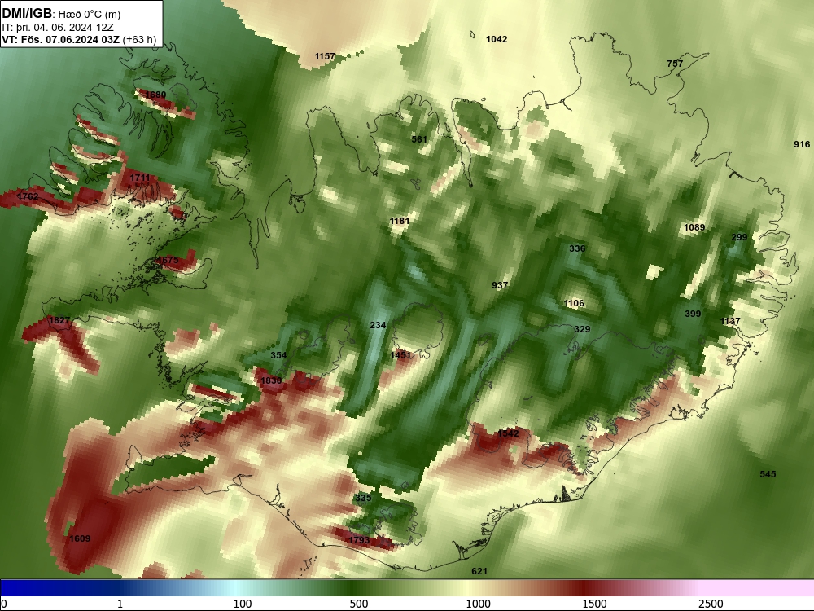Click the legend tick label 2500
Viewport: 814px width, 611px height.
711,603
